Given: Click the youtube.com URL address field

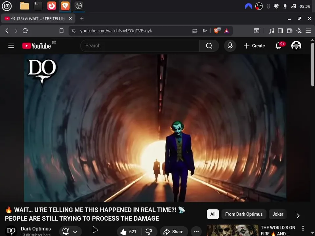Looking at the screenshot, I should coord(116,31).
